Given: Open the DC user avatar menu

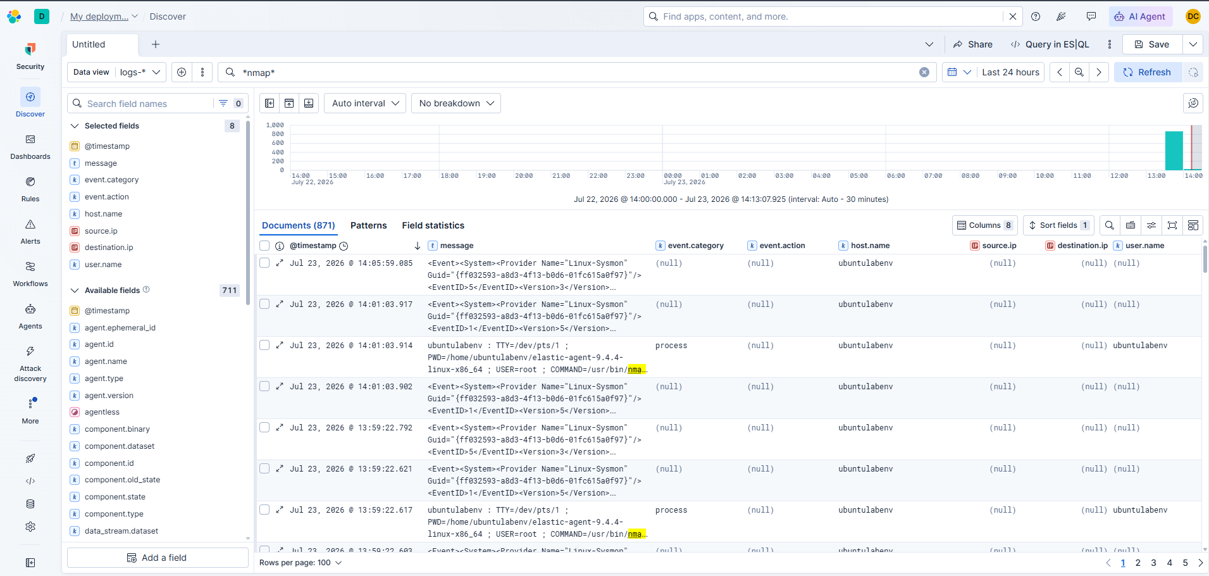Looking at the screenshot, I should pos(1193,16).
